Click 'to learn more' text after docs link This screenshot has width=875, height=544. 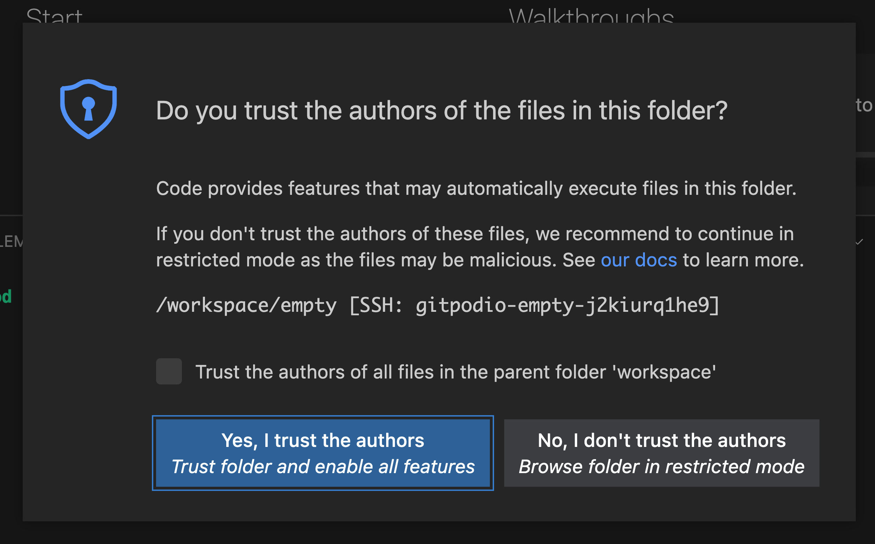point(743,260)
